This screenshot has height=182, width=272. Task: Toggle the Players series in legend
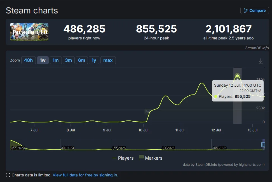point(123,158)
